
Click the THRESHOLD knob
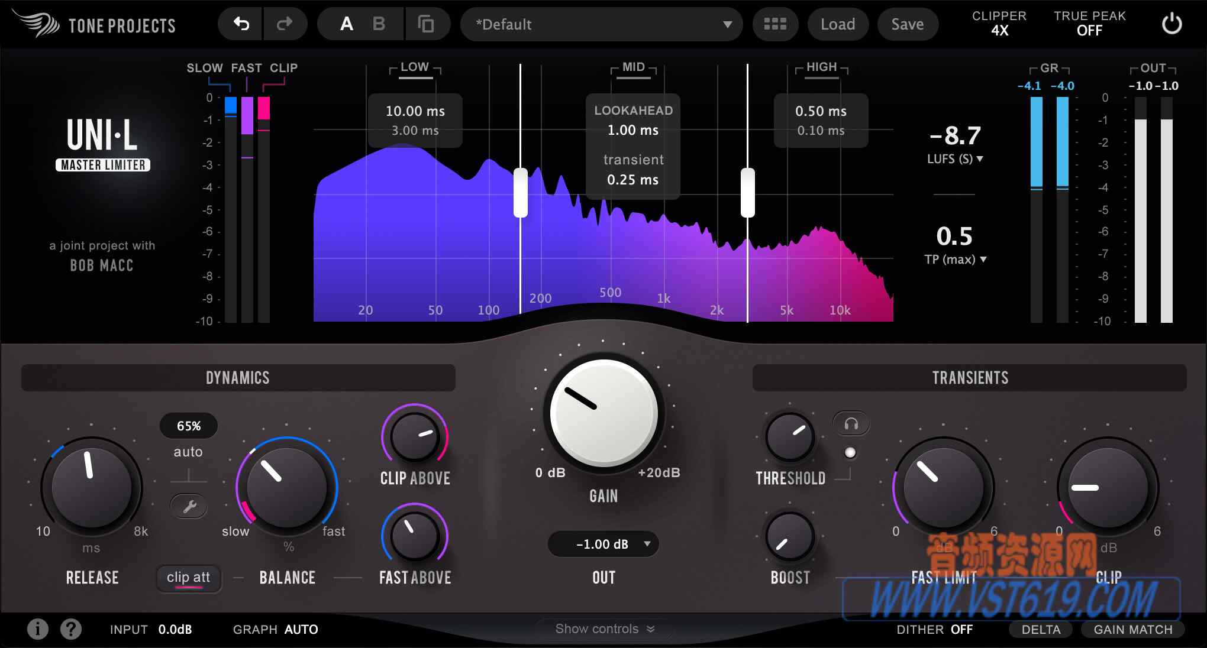pos(790,438)
